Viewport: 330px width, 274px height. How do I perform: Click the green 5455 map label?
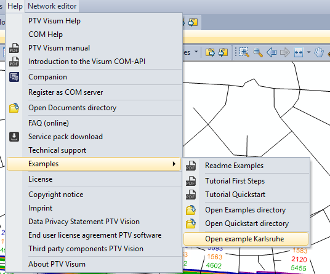(x=299, y=268)
